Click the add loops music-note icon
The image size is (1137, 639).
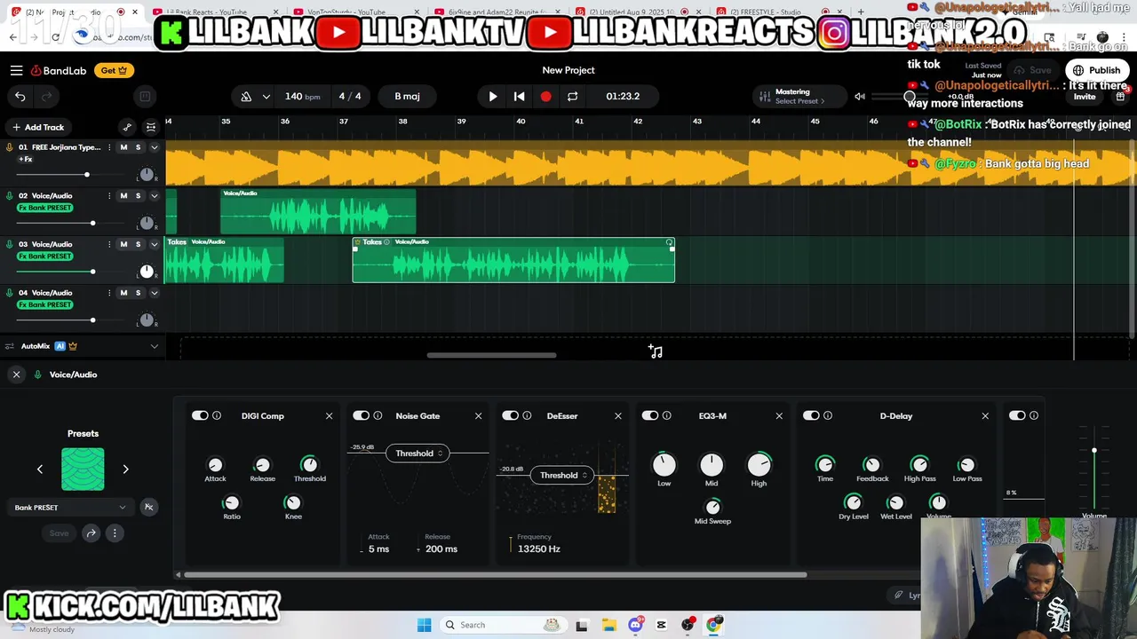656,352
